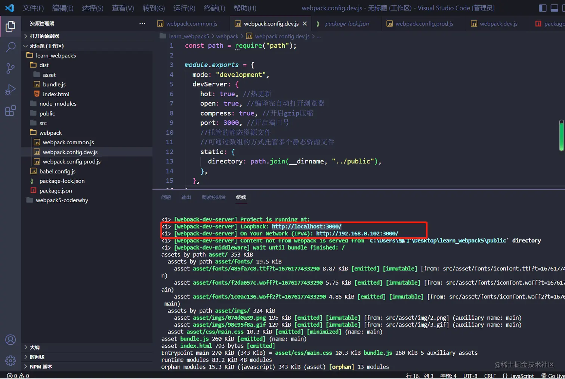
Task: Change UTF-8 encoding in status bar
Action: pyautogui.click(x=470, y=376)
